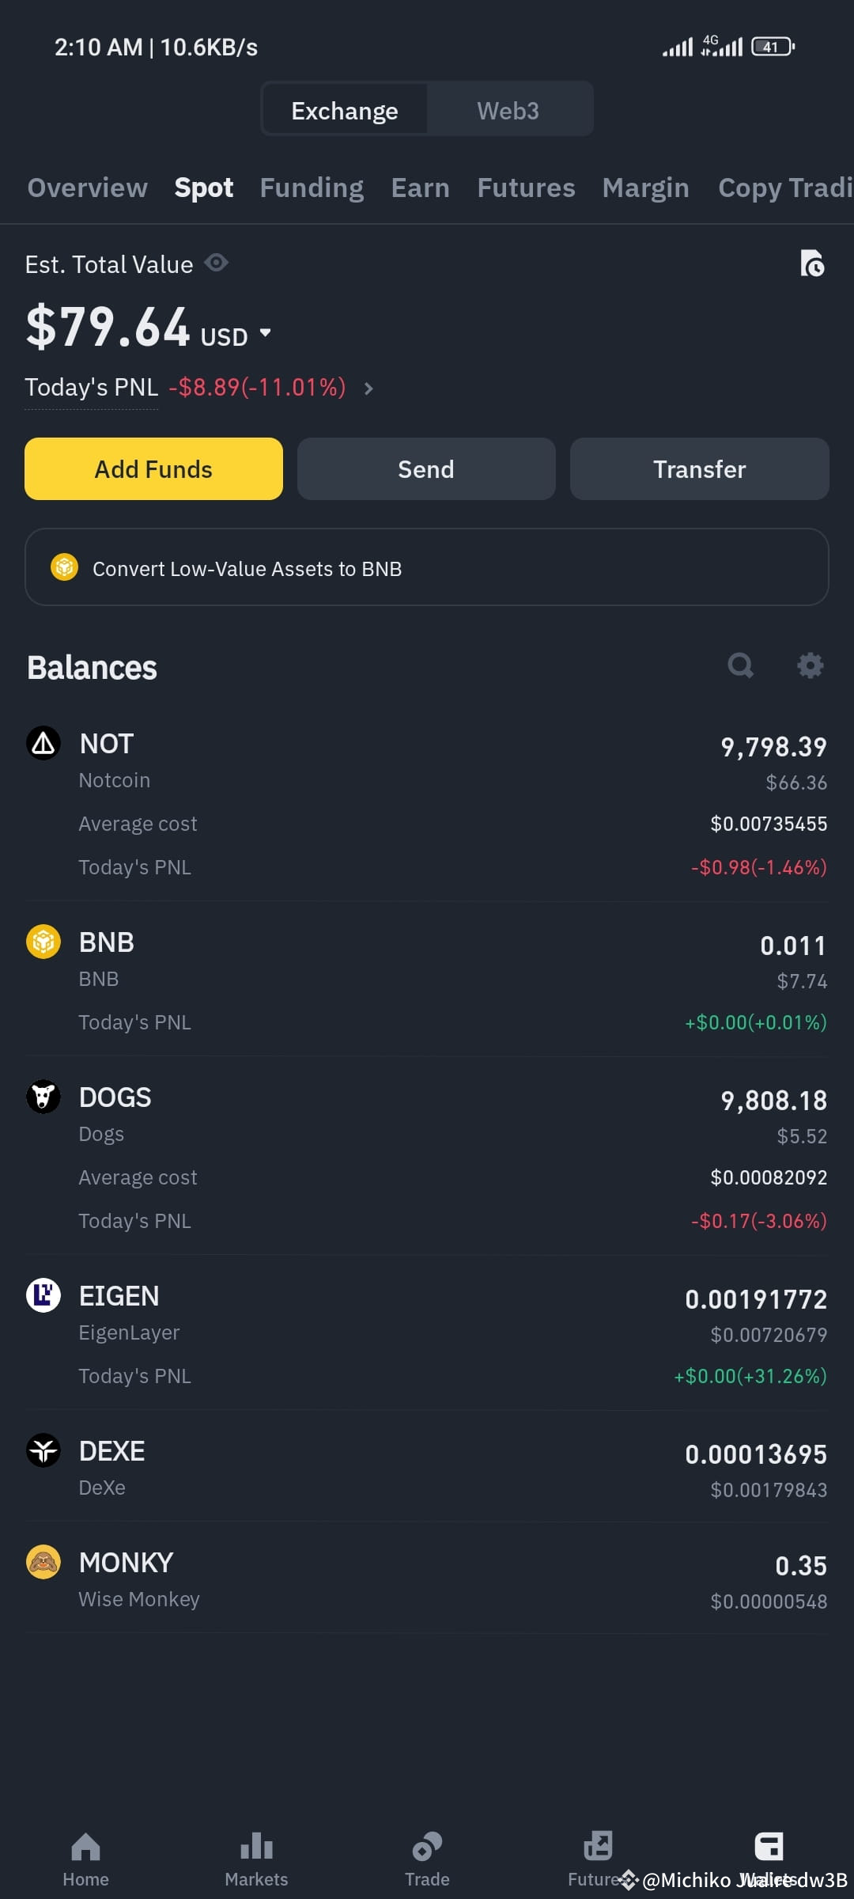Switch to the Funding tab
Screen dimensions: 854x1899
311,188
